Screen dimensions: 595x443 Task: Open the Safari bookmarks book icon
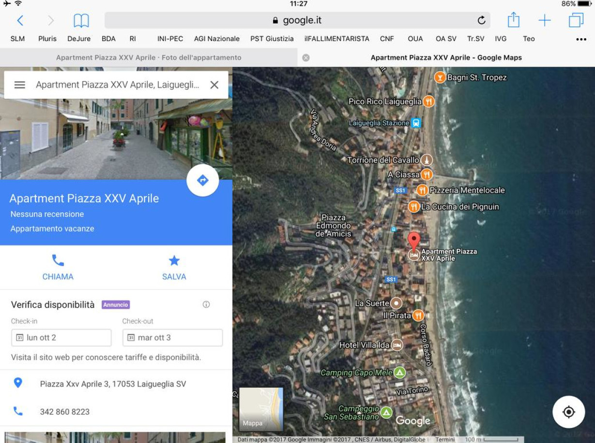coord(81,20)
